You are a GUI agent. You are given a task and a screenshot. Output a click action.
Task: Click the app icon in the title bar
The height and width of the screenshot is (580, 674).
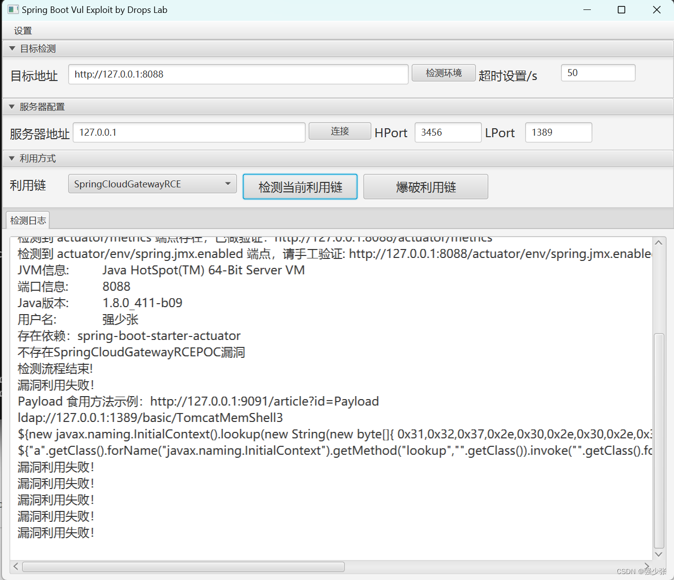[13, 9]
